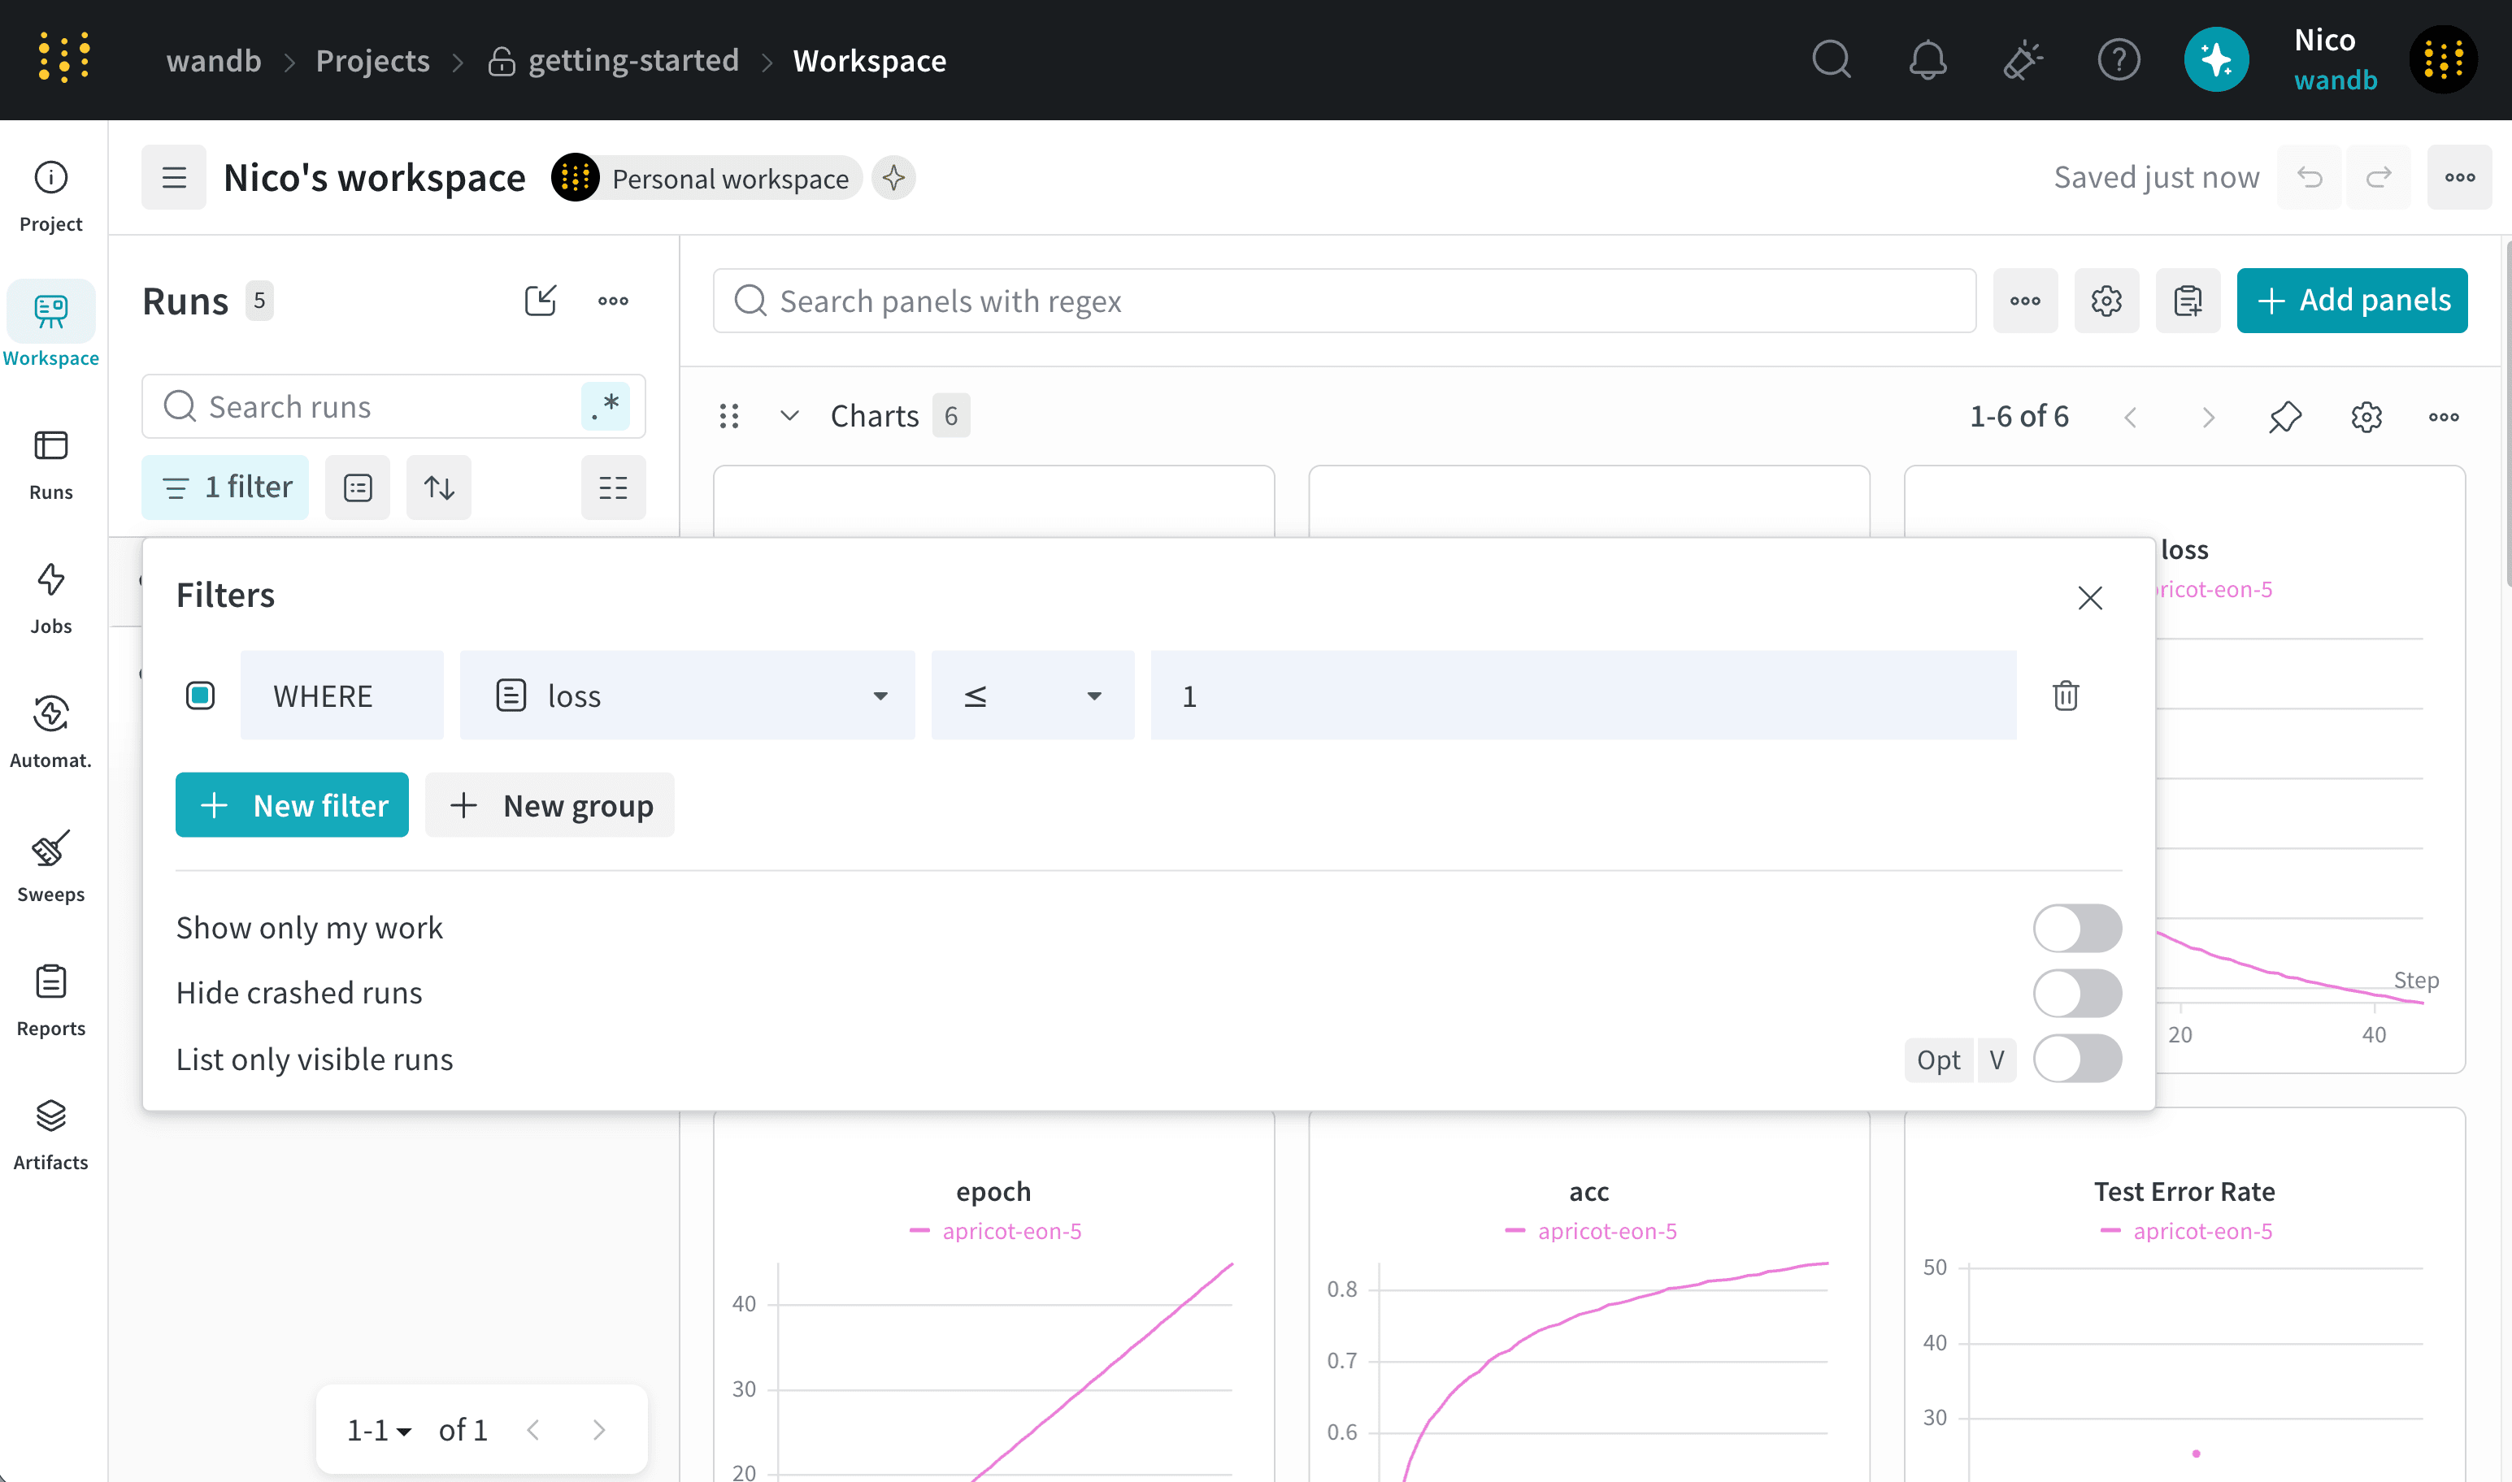
Task: Open the loss filter key dropdown
Action: tap(688, 695)
